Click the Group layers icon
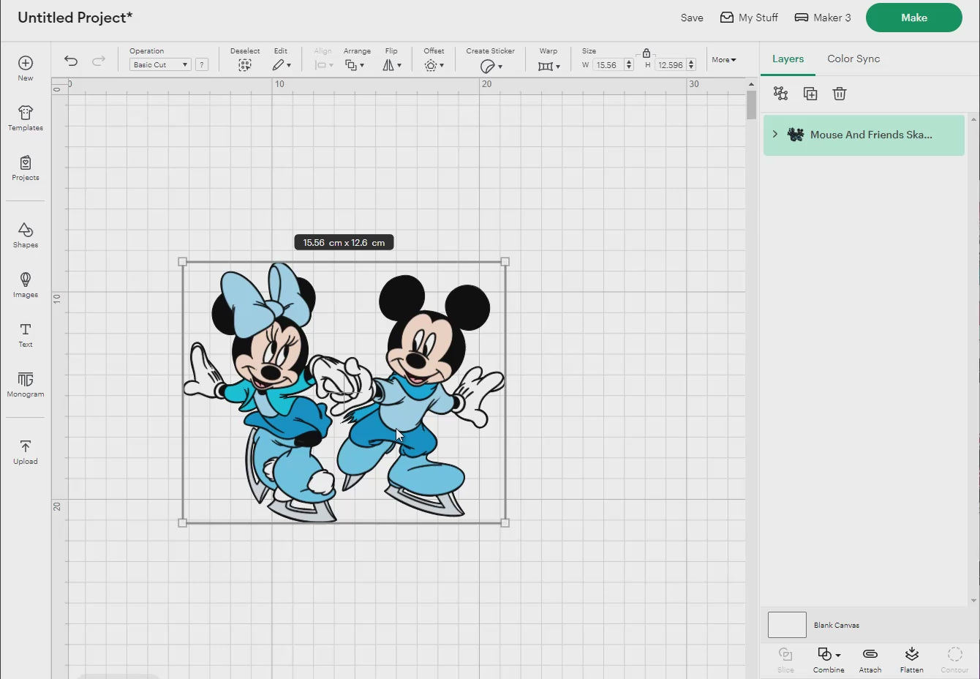Image resolution: width=980 pixels, height=679 pixels. (781, 93)
